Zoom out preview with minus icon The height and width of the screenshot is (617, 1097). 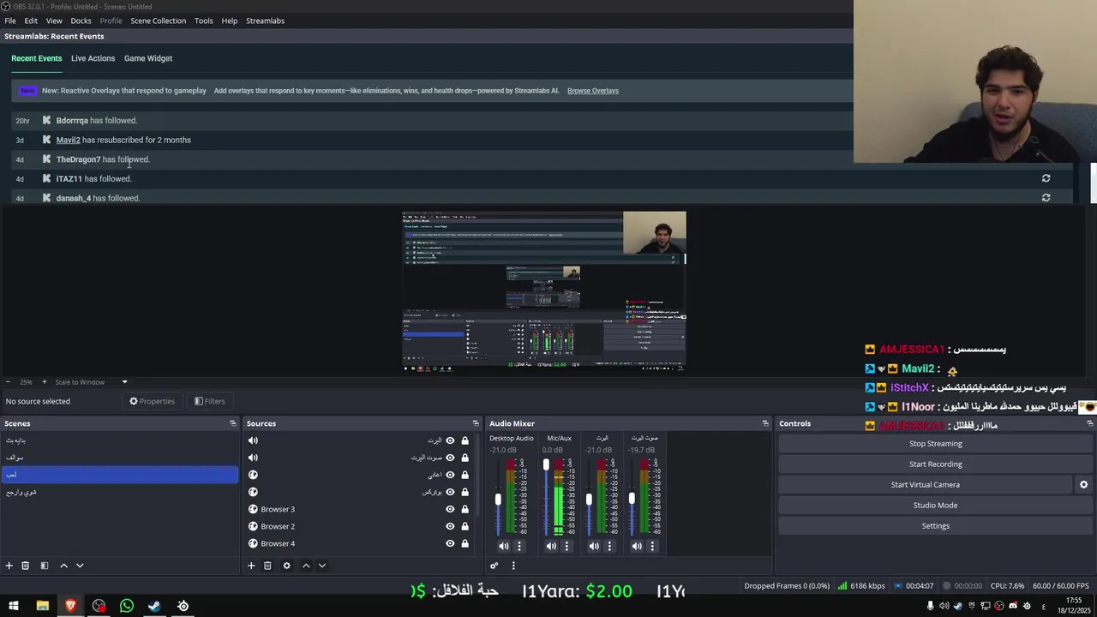point(8,382)
